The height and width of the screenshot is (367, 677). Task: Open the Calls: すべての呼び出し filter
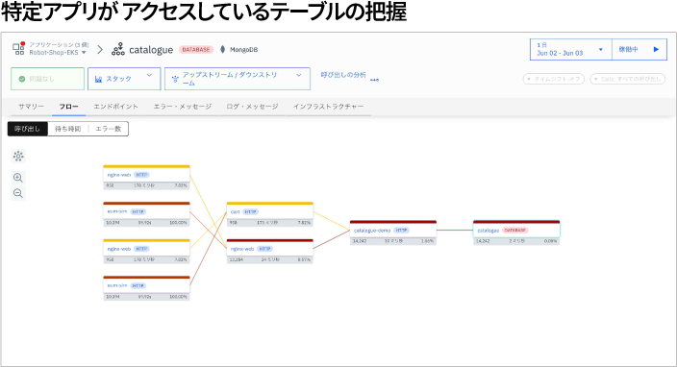[627, 79]
